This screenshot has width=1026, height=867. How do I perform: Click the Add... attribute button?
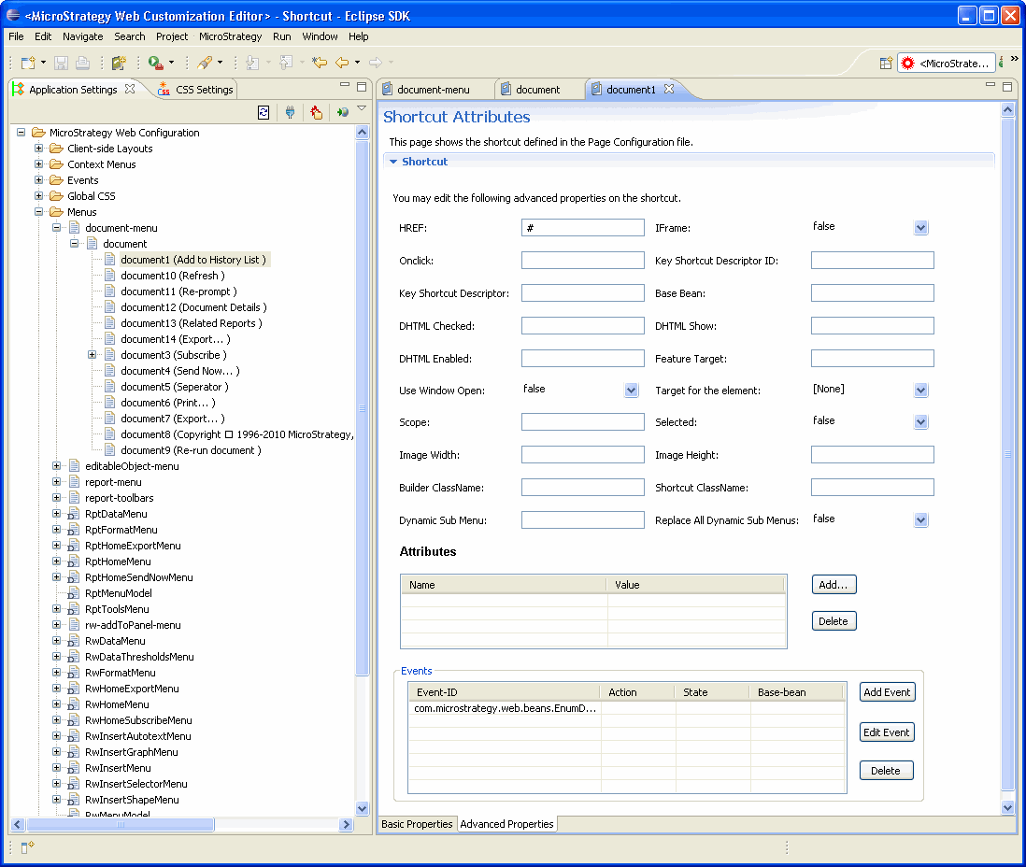tap(834, 585)
